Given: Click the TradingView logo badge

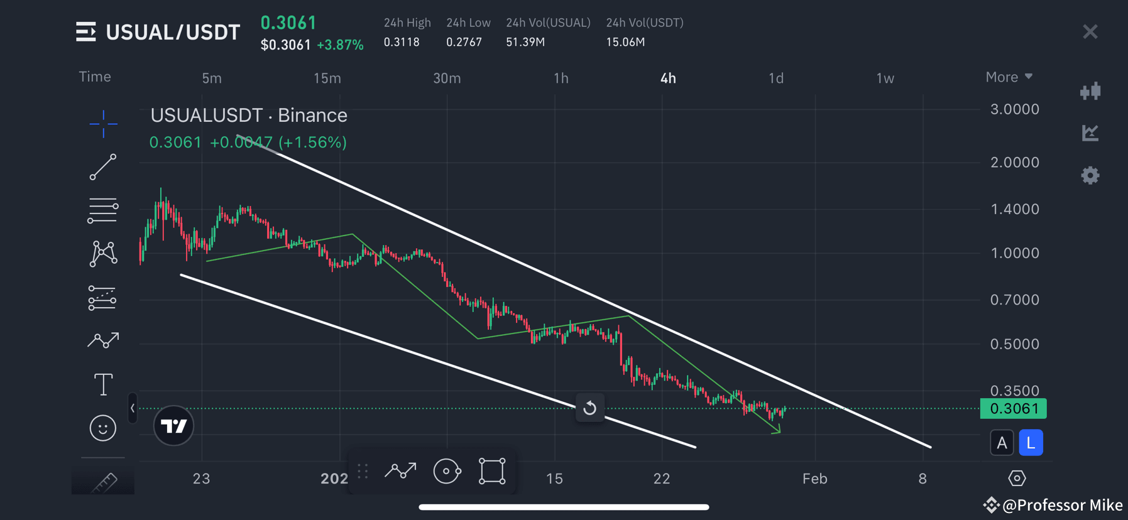Looking at the screenshot, I should point(173,426).
